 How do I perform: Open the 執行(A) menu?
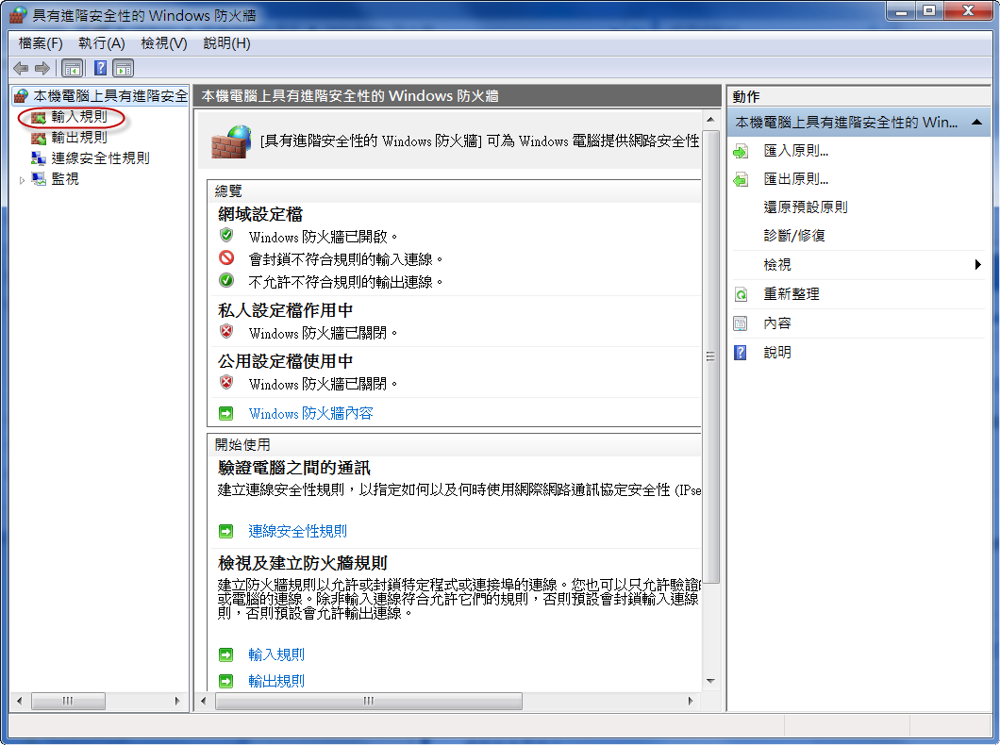101,43
